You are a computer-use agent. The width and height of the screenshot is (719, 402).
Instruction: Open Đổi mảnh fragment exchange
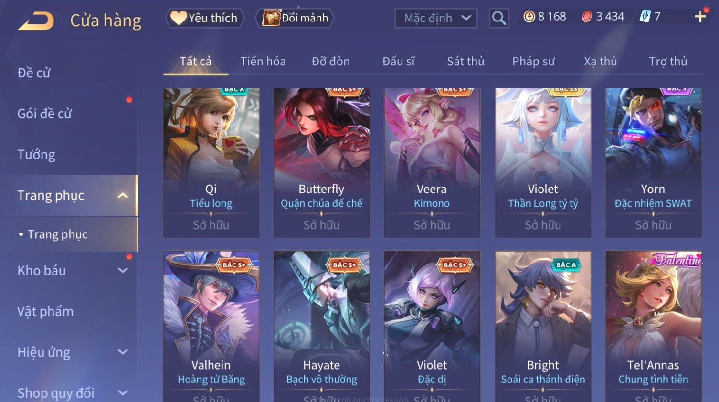click(x=295, y=18)
